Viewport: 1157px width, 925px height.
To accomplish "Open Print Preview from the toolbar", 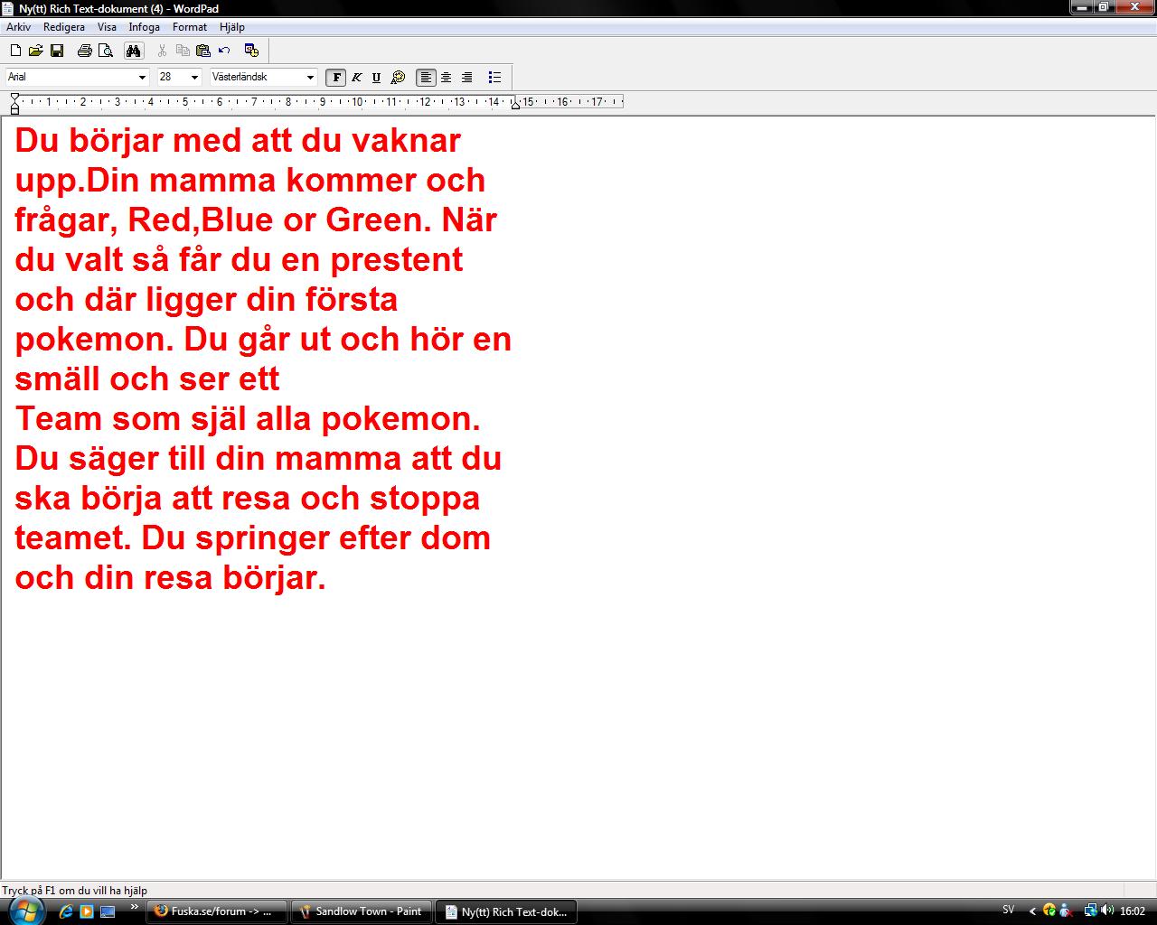I will click(x=106, y=51).
